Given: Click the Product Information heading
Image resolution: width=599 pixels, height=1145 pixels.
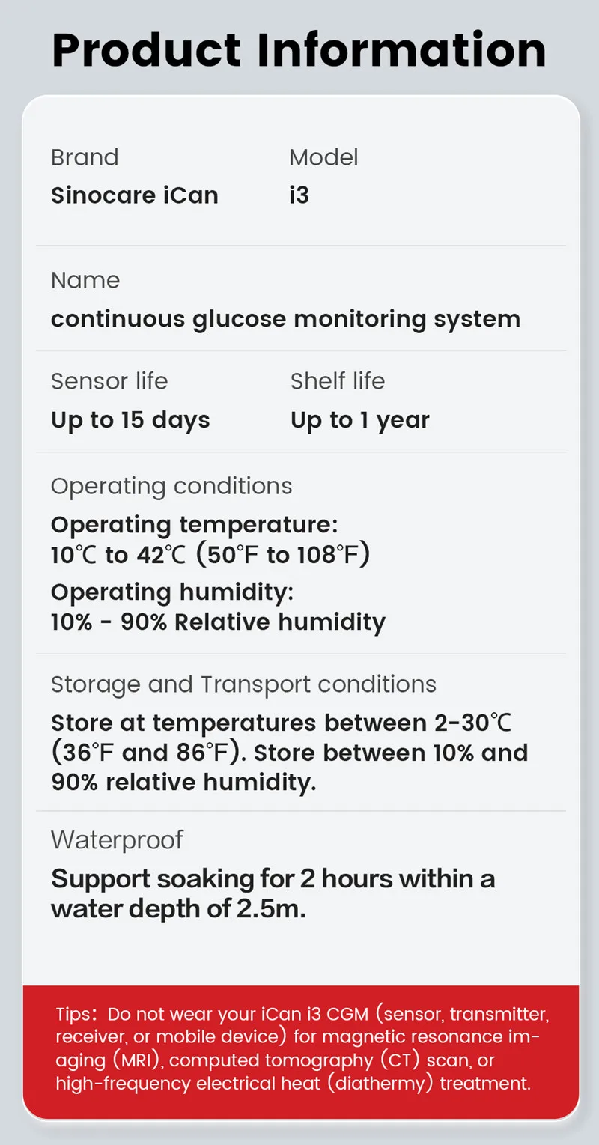Looking at the screenshot, I should 299,49.
